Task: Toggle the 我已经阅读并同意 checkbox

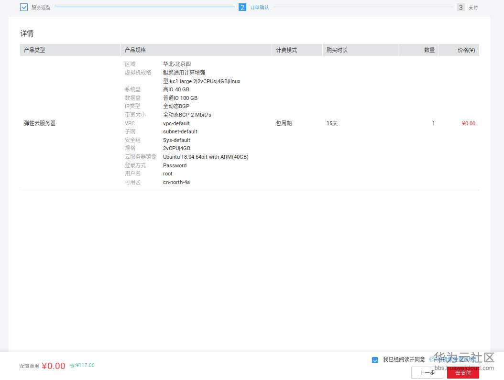Action: pyautogui.click(x=375, y=360)
